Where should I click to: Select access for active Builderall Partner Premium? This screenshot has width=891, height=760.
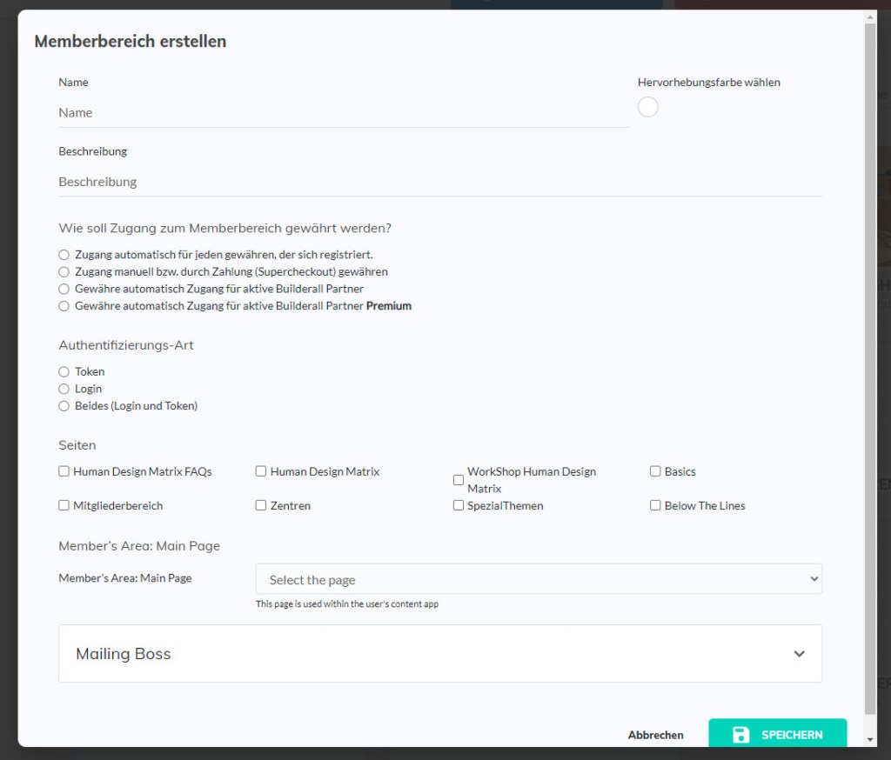(x=64, y=306)
